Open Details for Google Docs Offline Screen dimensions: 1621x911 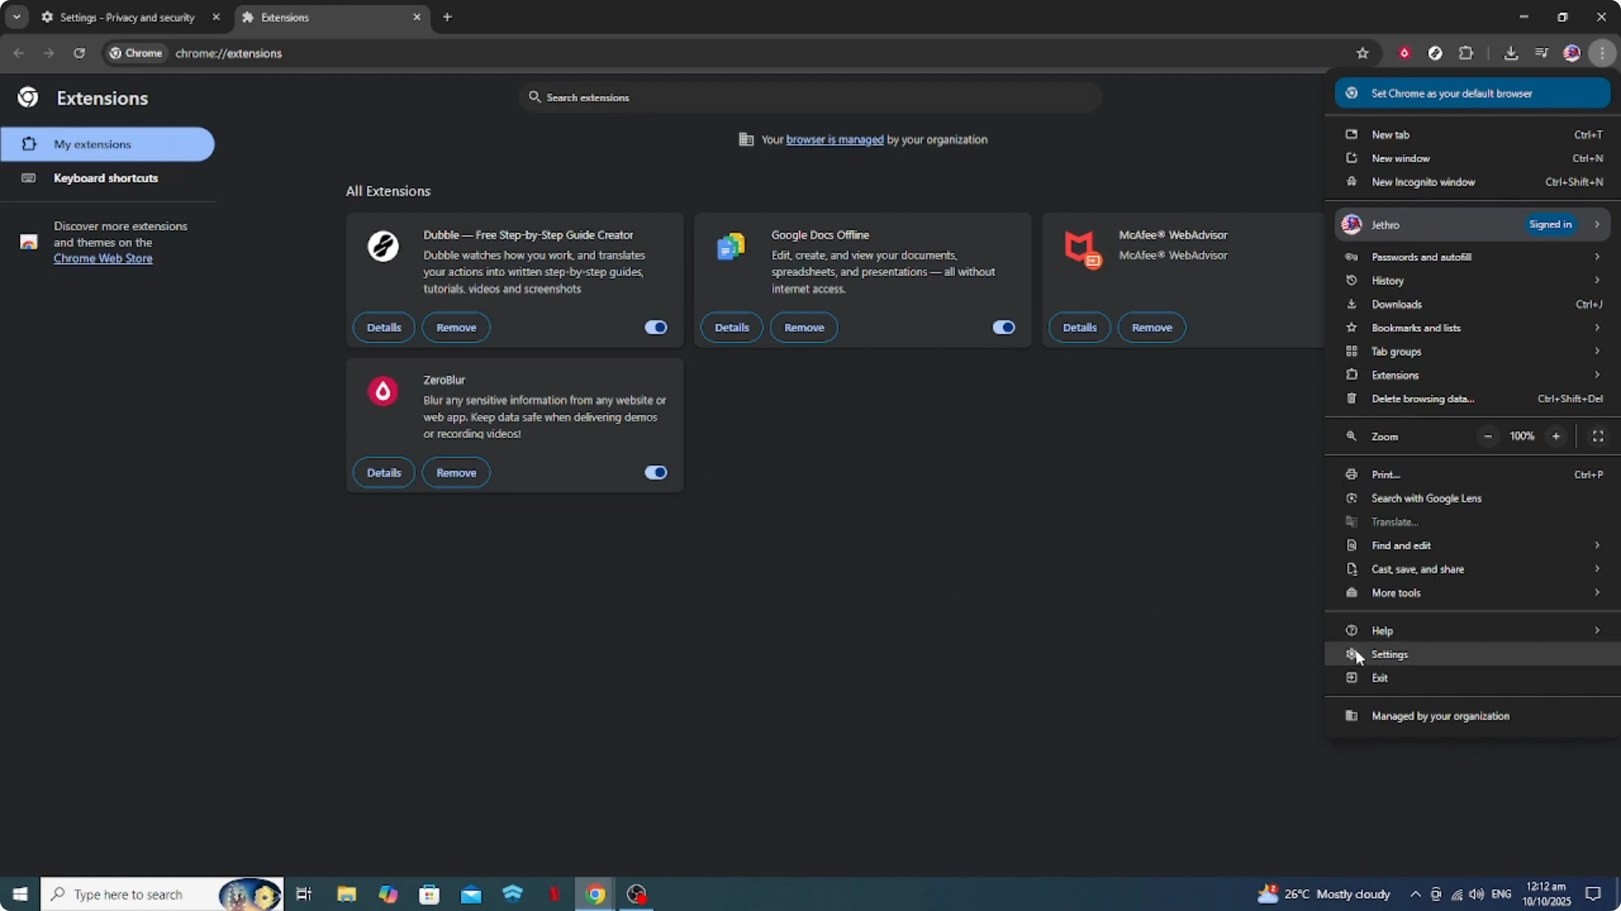732,327
